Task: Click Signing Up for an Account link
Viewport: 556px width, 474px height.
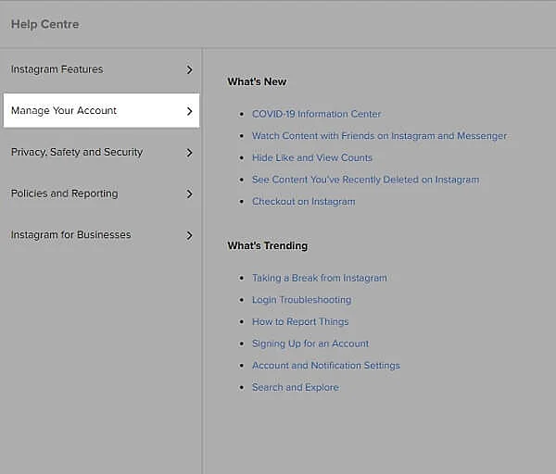Action: 310,343
